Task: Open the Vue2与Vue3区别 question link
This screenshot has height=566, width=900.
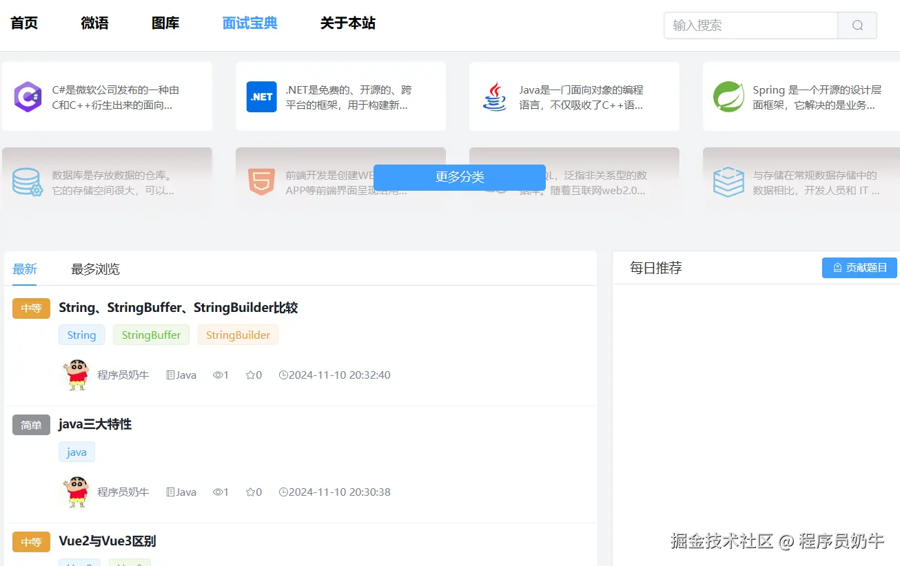Action: tap(107, 541)
